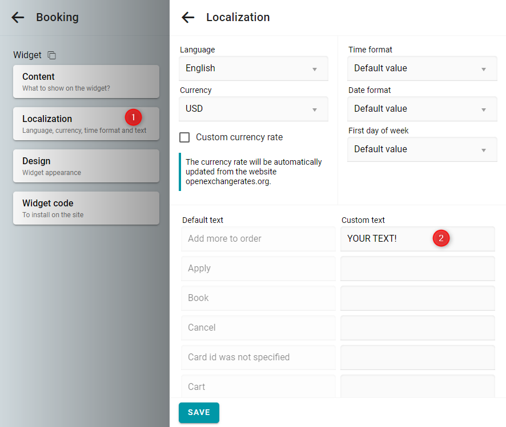Open the Date format dropdown

pyautogui.click(x=422, y=109)
